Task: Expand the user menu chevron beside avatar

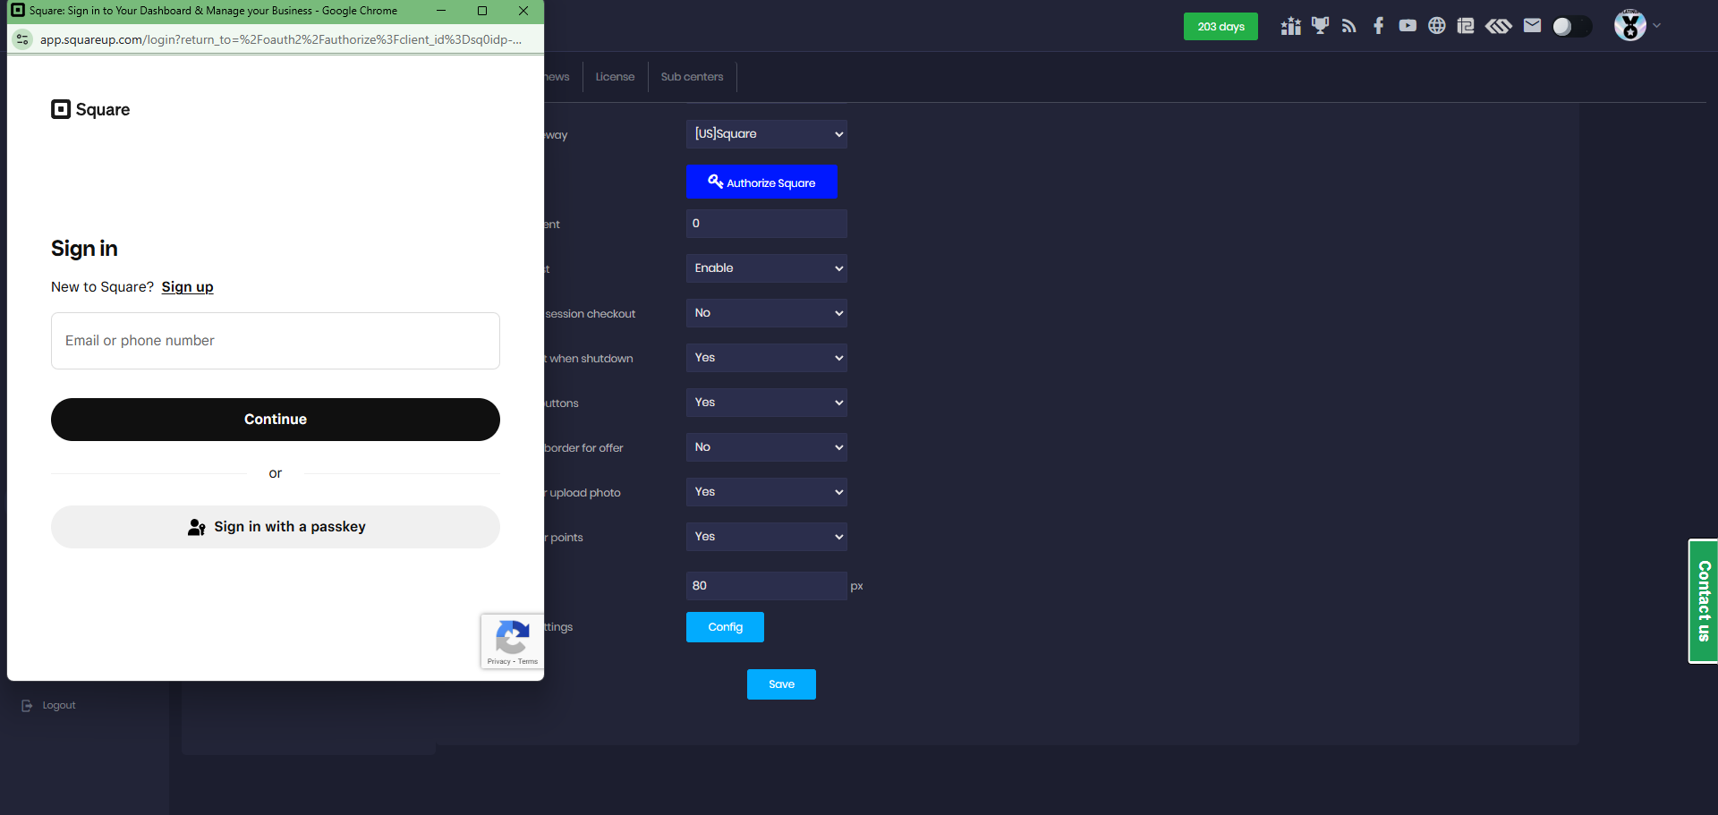Action: (x=1657, y=26)
